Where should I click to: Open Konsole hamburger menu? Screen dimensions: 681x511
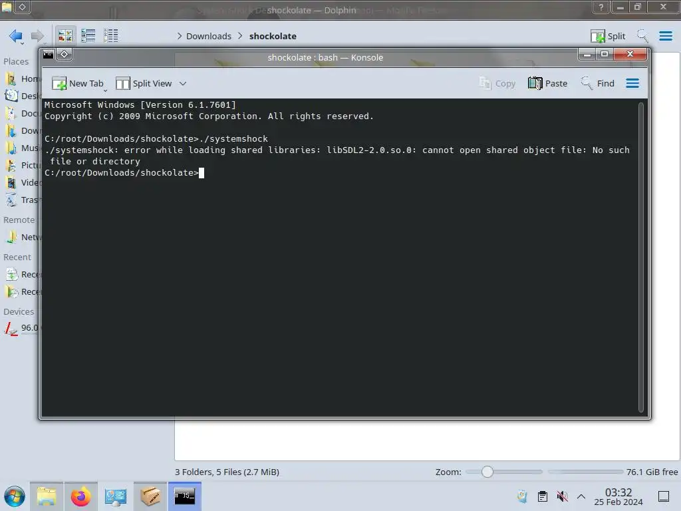(x=632, y=83)
